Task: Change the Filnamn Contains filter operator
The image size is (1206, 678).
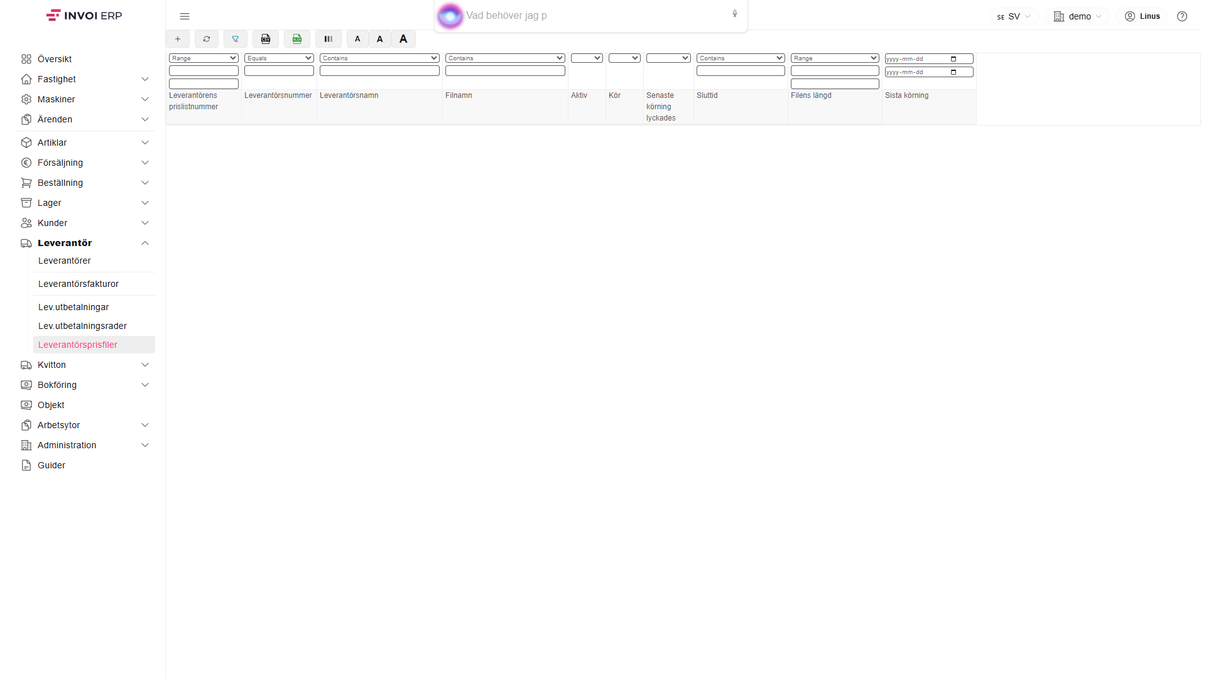Action: tap(505, 58)
